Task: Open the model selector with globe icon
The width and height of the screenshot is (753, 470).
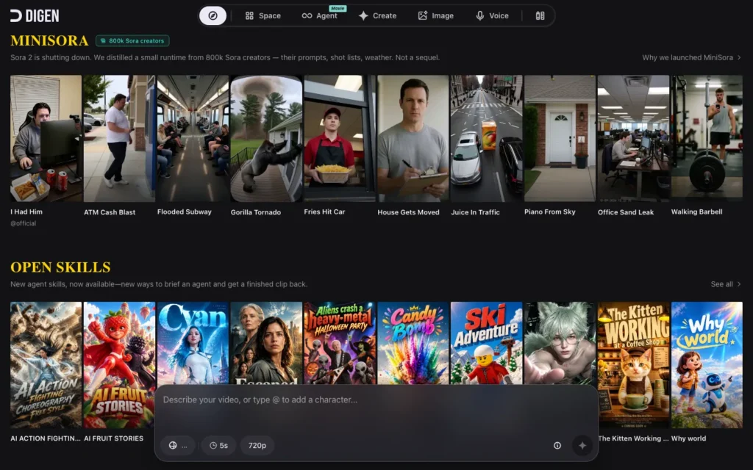Action: pyautogui.click(x=178, y=446)
